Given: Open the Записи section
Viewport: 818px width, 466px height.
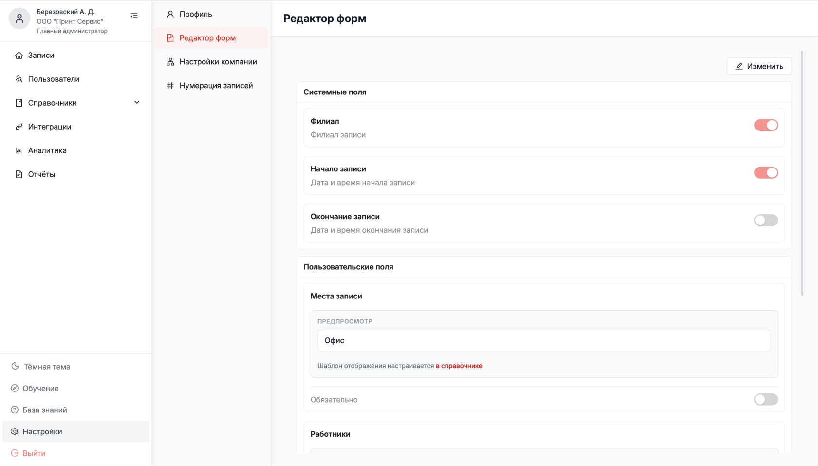Looking at the screenshot, I should pos(75,56).
